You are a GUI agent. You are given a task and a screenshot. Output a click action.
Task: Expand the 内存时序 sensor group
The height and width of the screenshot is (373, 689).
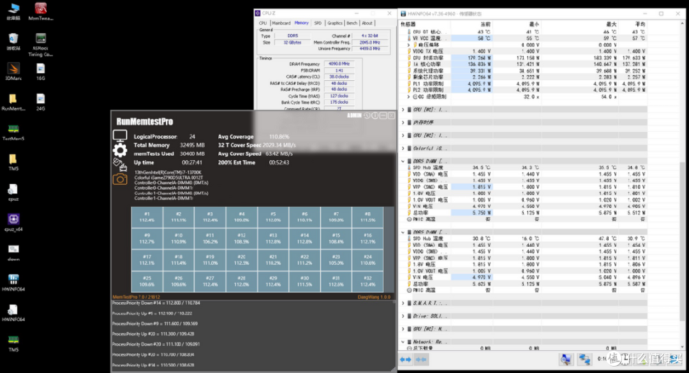click(403, 122)
